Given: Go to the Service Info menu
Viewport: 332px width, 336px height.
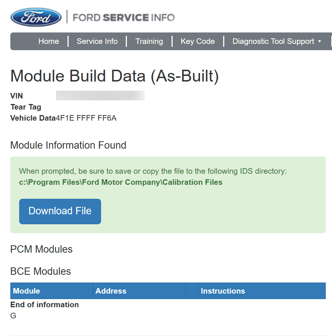Looking at the screenshot, I should pyautogui.click(x=97, y=41).
